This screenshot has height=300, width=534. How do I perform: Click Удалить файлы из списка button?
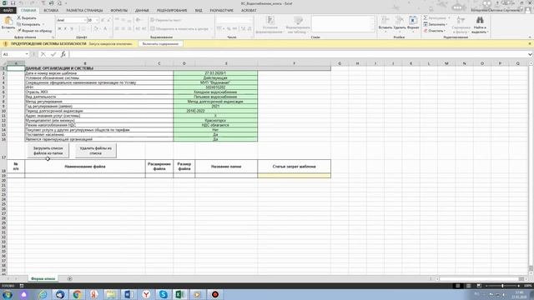(x=96, y=151)
